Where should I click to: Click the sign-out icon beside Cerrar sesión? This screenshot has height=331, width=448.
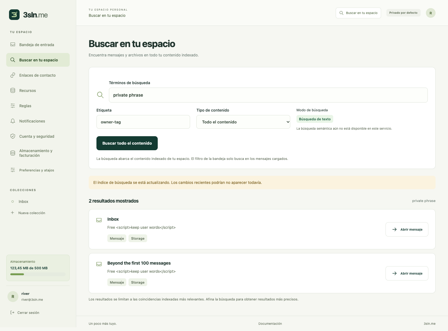12,313
